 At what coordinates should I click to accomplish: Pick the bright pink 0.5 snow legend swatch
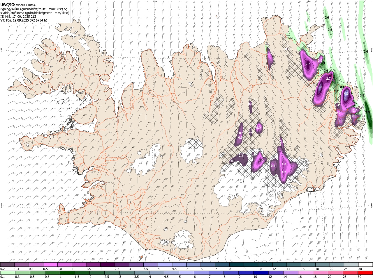[x=50, y=265]
